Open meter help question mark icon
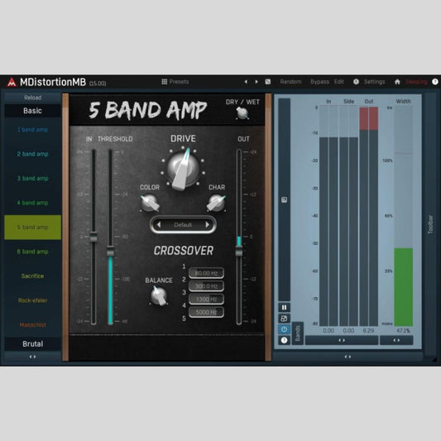 coord(284,340)
